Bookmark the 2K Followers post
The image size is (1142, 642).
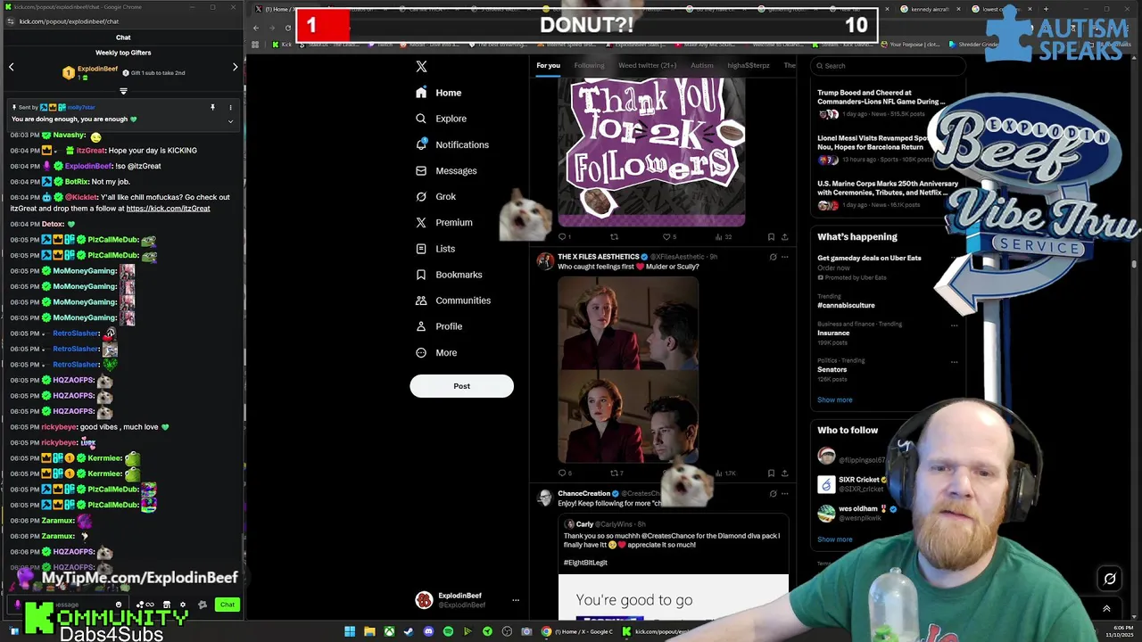pyautogui.click(x=771, y=237)
